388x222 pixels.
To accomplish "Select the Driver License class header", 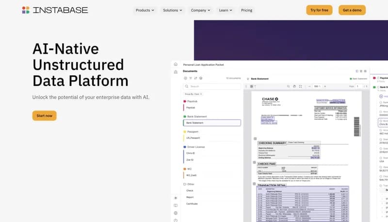I will click(194, 147).
